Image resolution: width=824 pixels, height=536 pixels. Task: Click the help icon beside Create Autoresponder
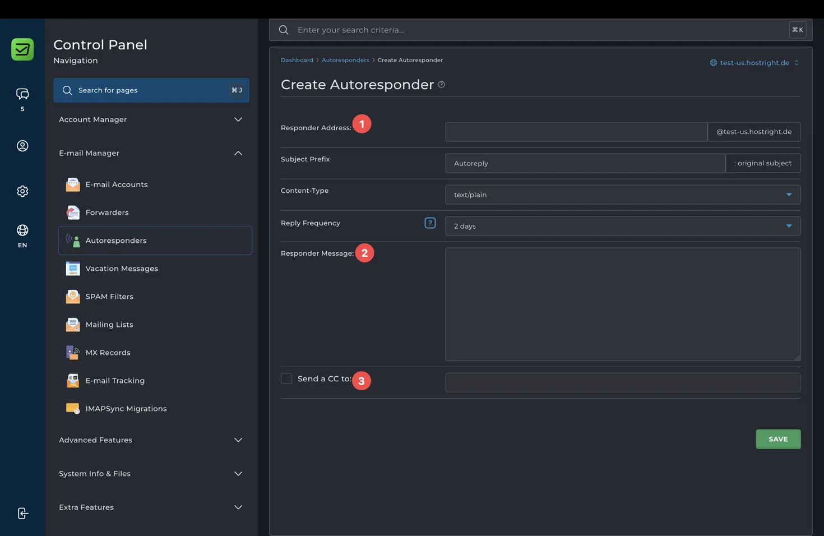point(442,85)
